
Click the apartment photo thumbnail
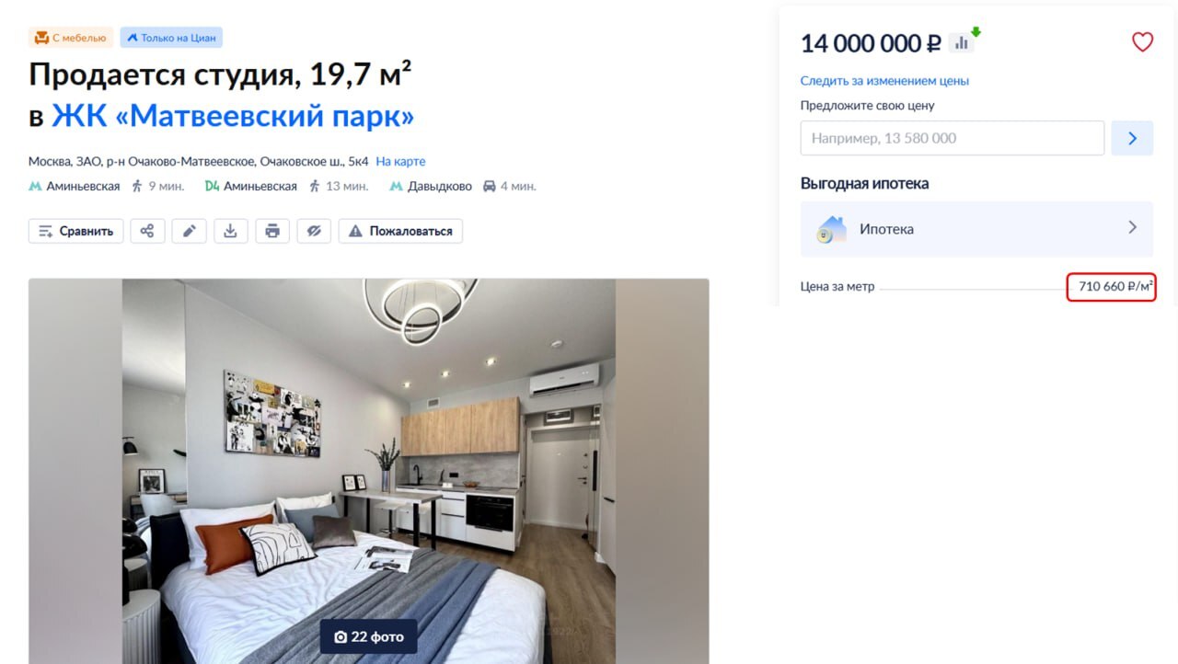click(x=368, y=471)
